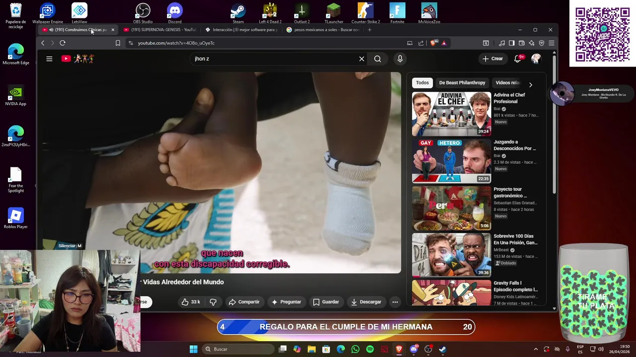Open Left 4 Dead 2 desktop icon
Screen dimensions: 636x357
[270, 13]
